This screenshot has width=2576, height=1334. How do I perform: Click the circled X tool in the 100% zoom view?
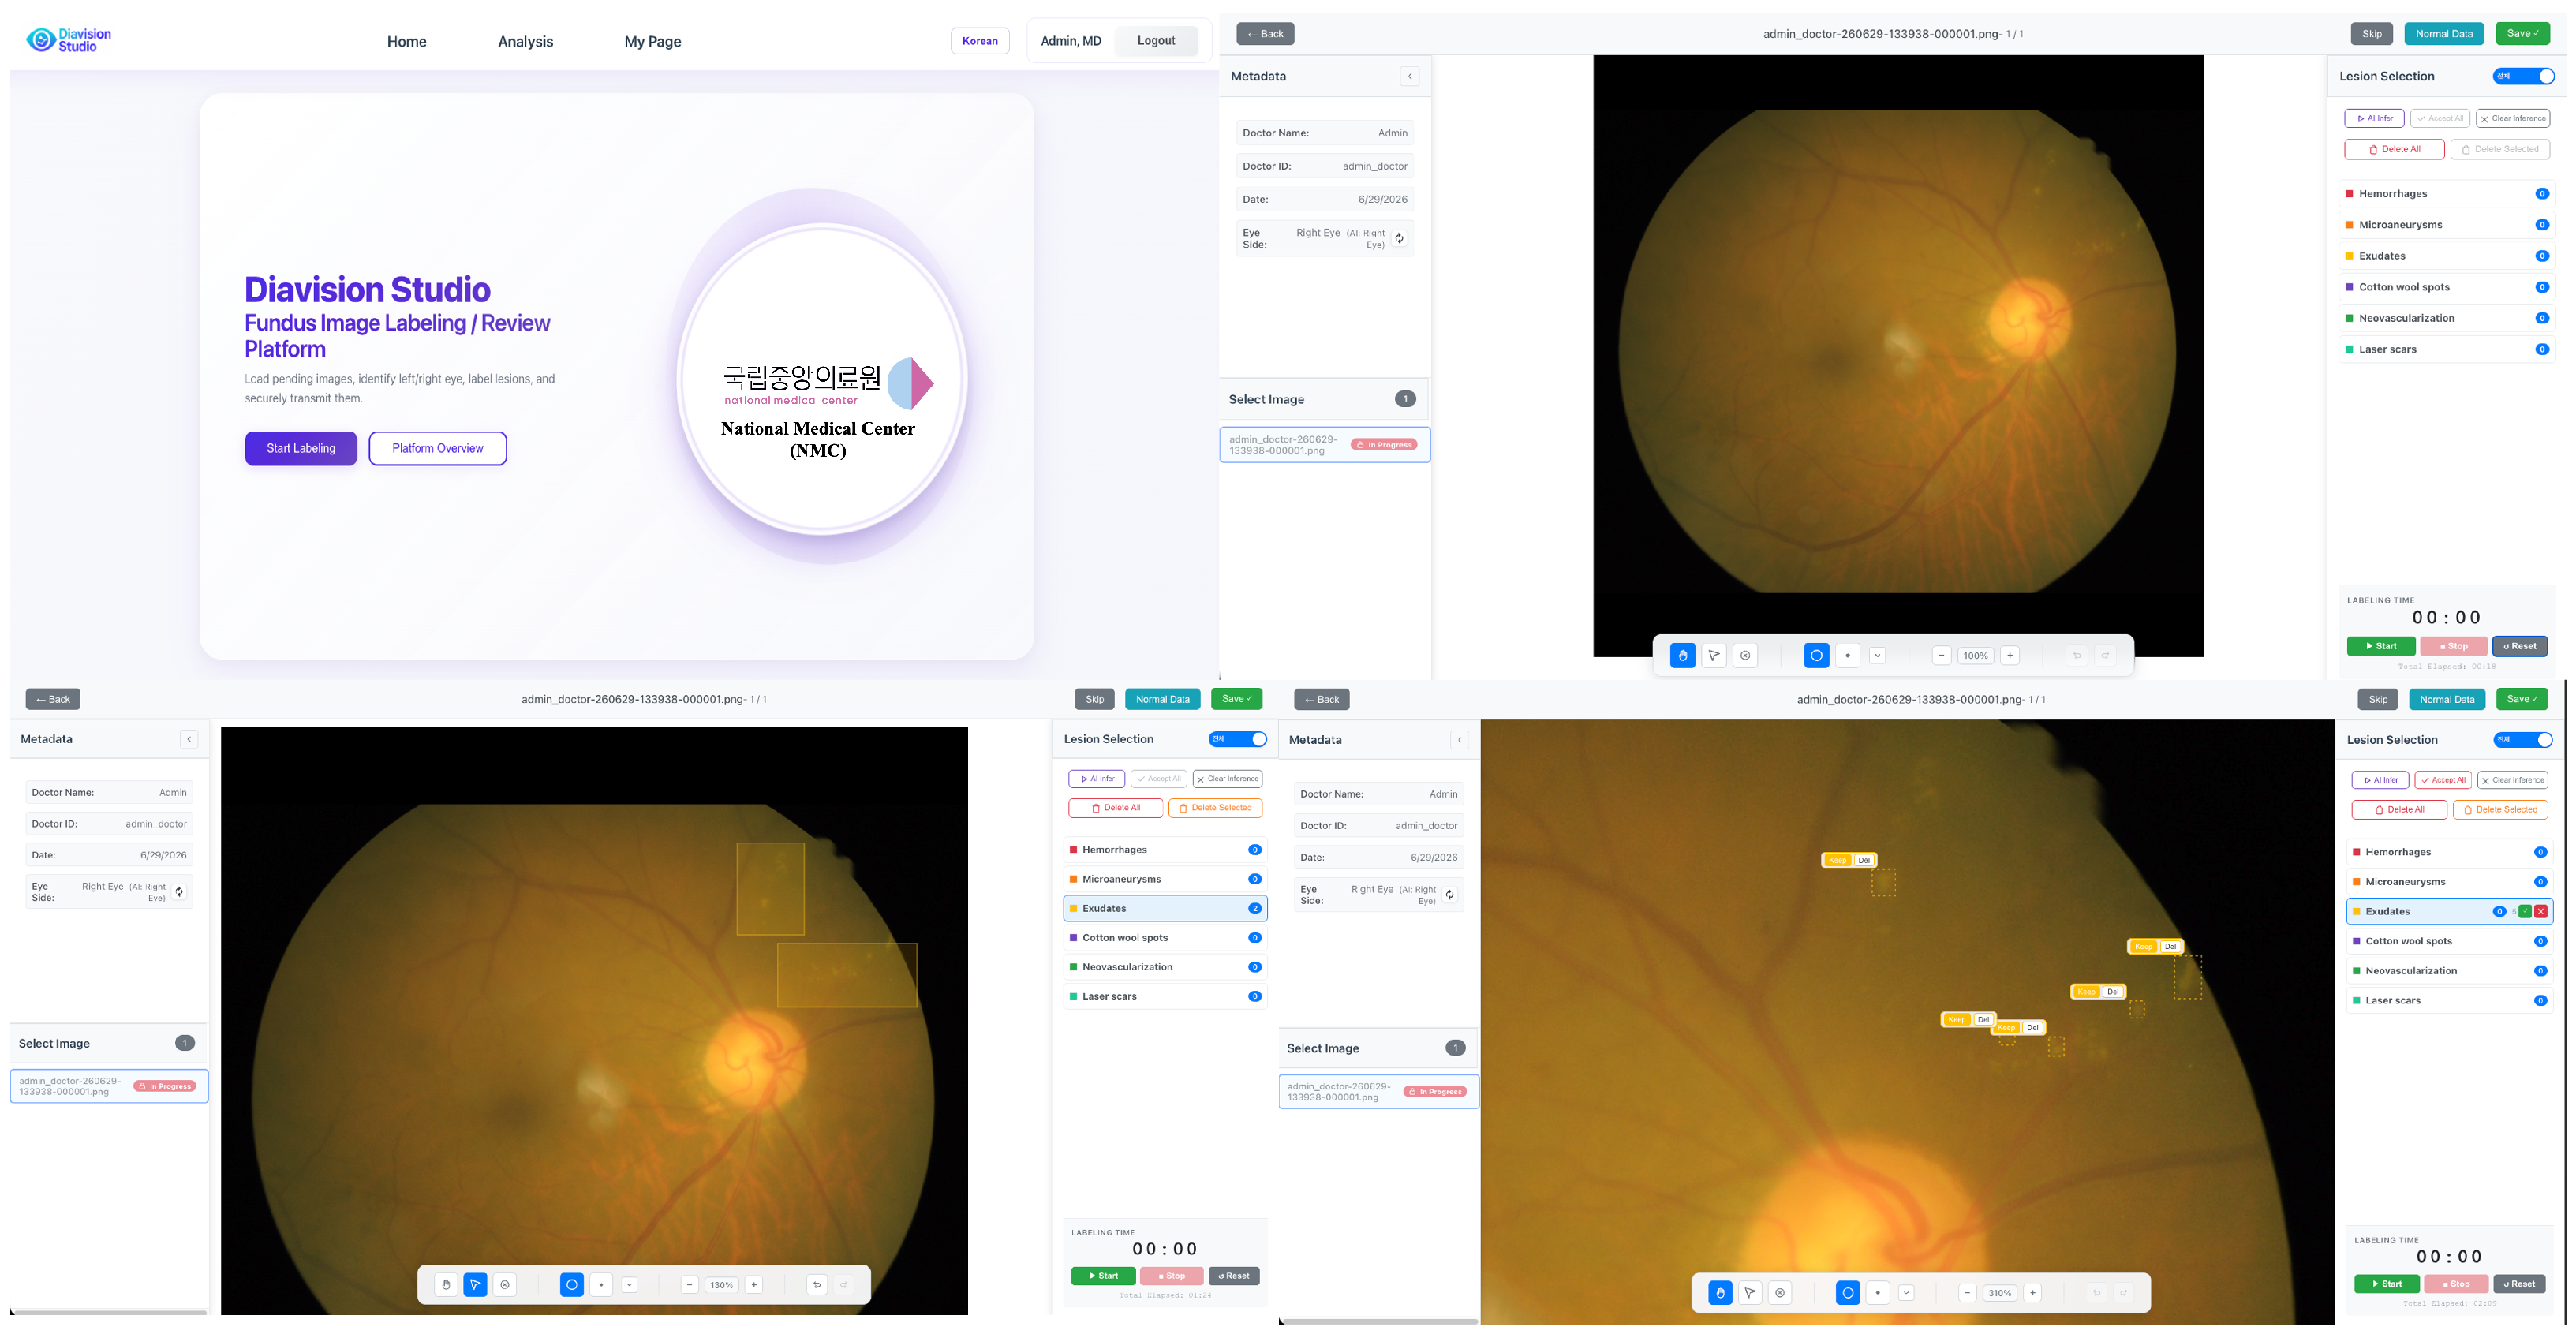(1745, 656)
